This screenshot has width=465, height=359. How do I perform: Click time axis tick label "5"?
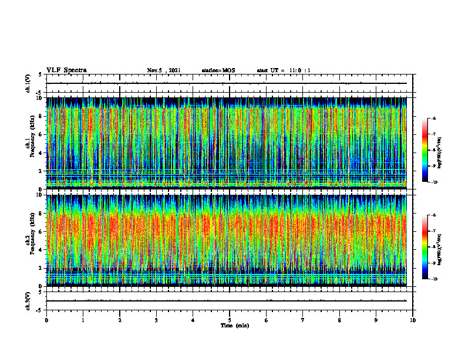[x=230, y=320]
